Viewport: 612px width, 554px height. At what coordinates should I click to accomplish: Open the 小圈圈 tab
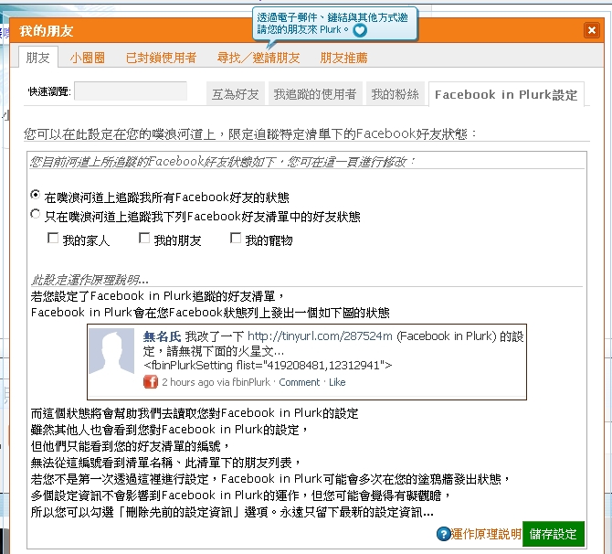click(x=88, y=58)
